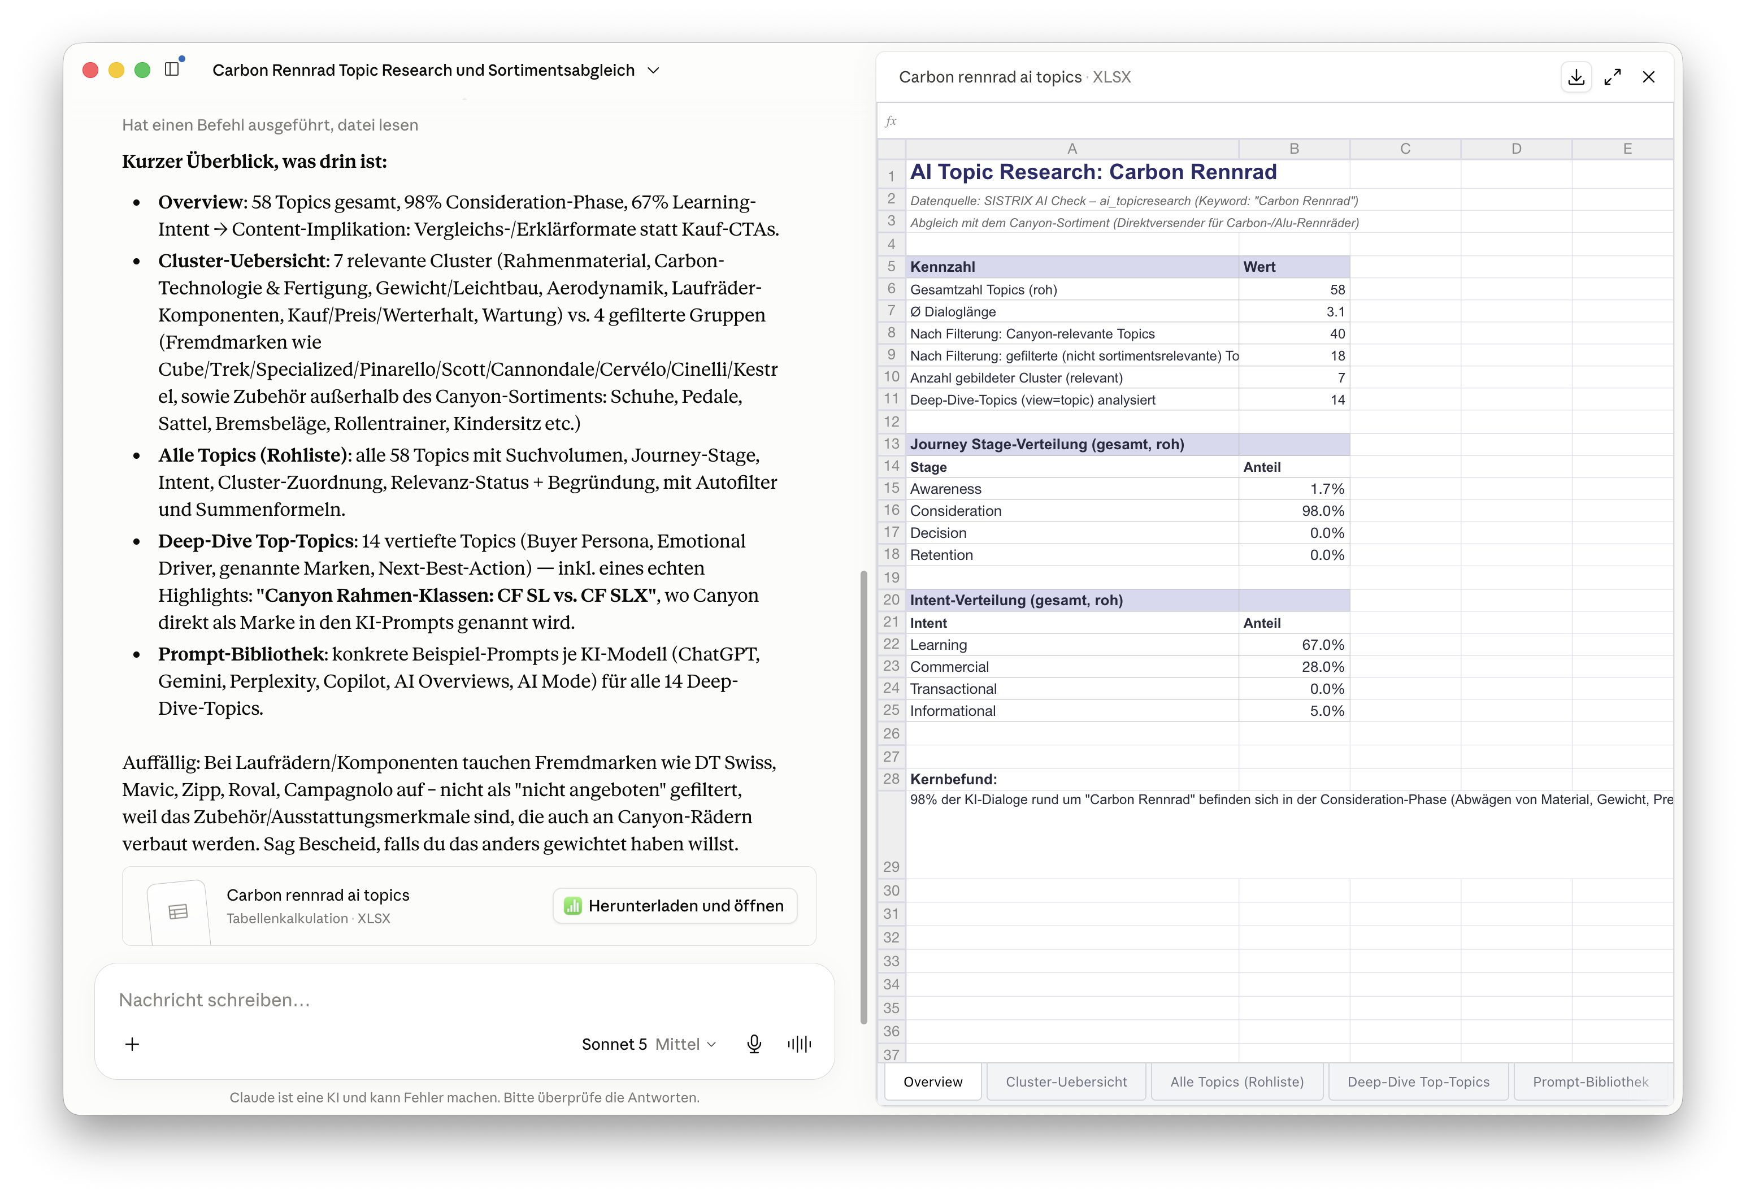Click the 'Kennzahl' header cell
The width and height of the screenshot is (1746, 1199).
point(1072,267)
